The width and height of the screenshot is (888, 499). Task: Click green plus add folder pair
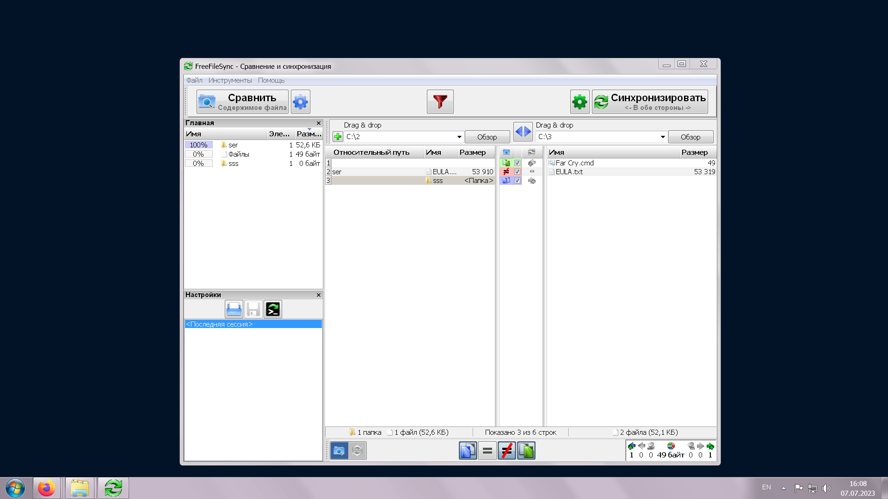pyautogui.click(x=338, y=137)
